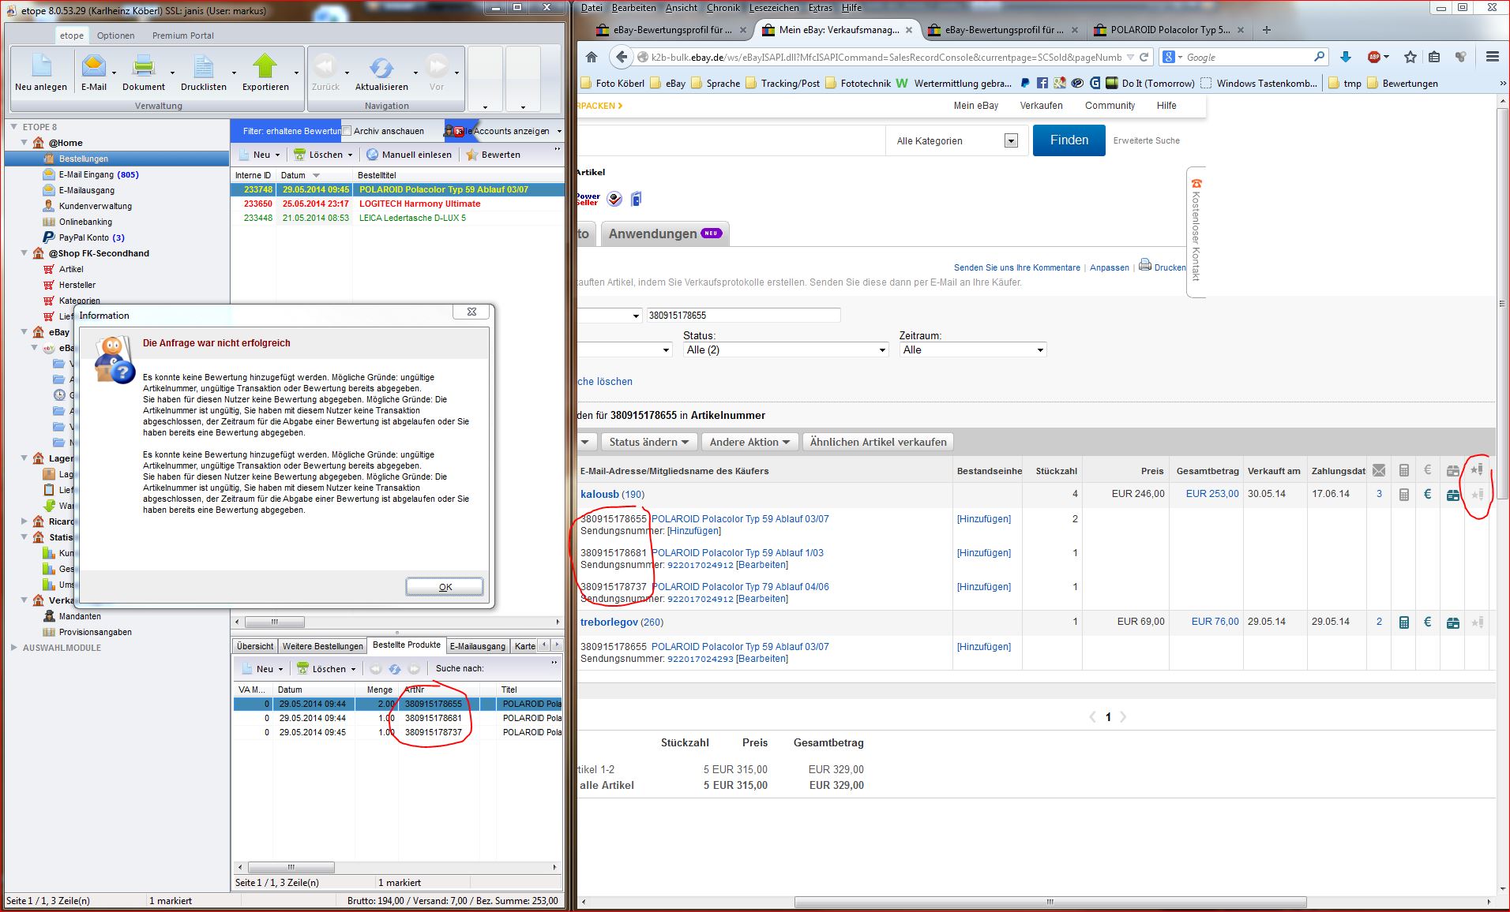Switch to the Weitere Bestellungen tab
This screenshot has width=1510, height=912.
pyautogui.click(x=322, y=646)
